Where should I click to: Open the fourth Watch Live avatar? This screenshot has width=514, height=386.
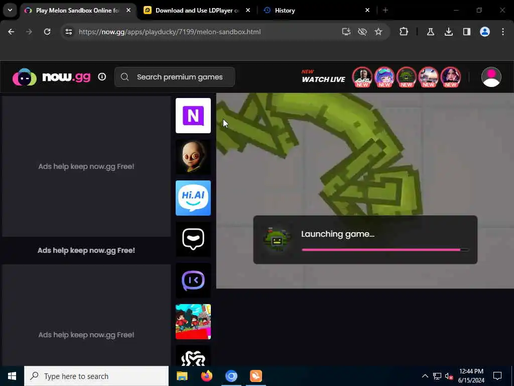[429, 77]
